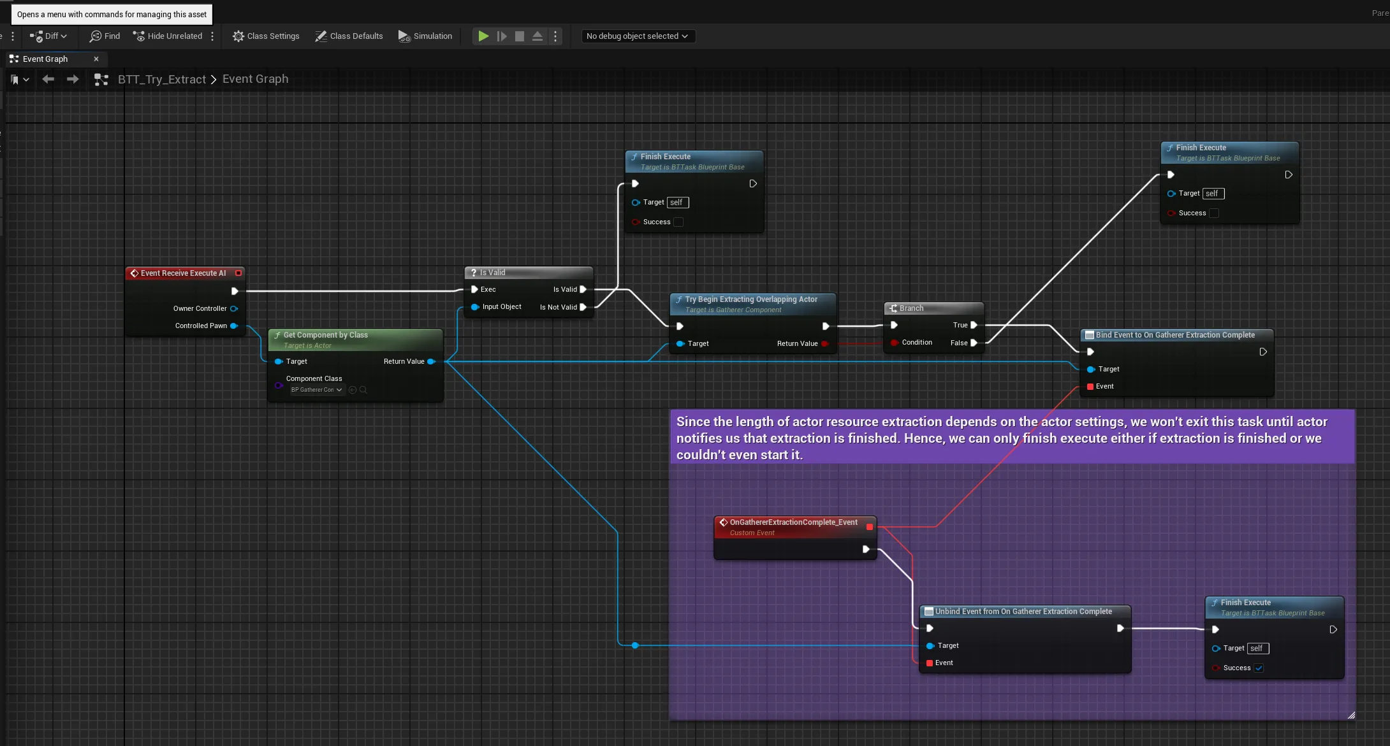This screenshot has width=1390, height=746.
Task: Click Is Not Valid exec output pin
Action: click(x=583, y=307)
